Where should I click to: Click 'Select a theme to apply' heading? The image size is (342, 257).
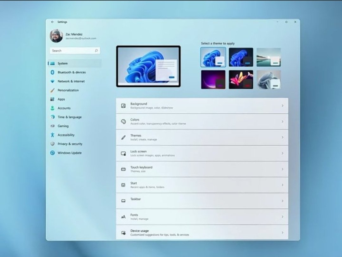[218, 43]
